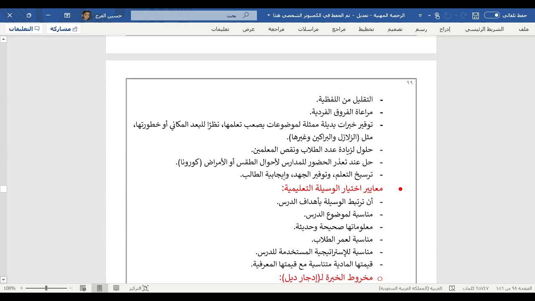Click the line أن ترتبط الوسيلة بأهداف الدرس
535x301 pixels.
coord(325,202)
